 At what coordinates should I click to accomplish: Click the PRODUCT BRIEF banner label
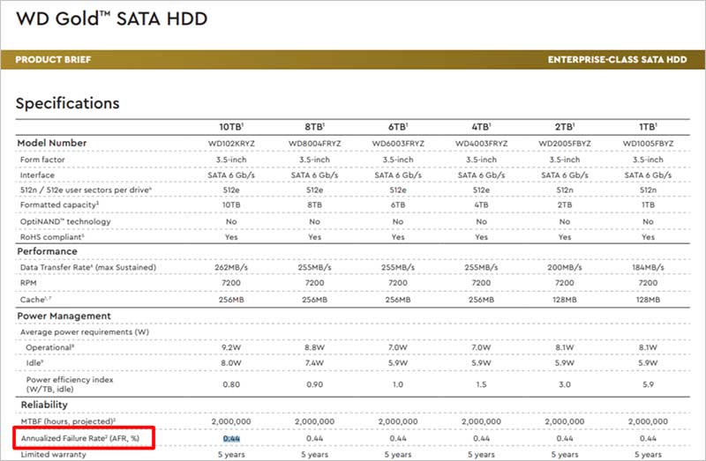(53, 60)
